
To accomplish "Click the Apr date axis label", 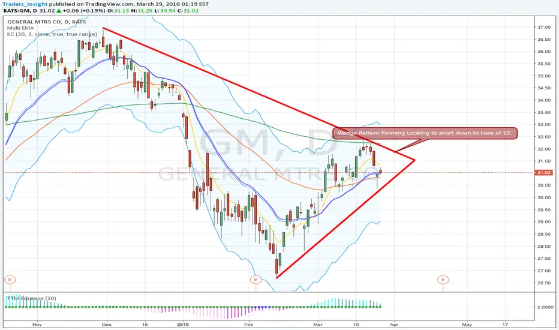I will pyautogui.click(x=393, y=324).
